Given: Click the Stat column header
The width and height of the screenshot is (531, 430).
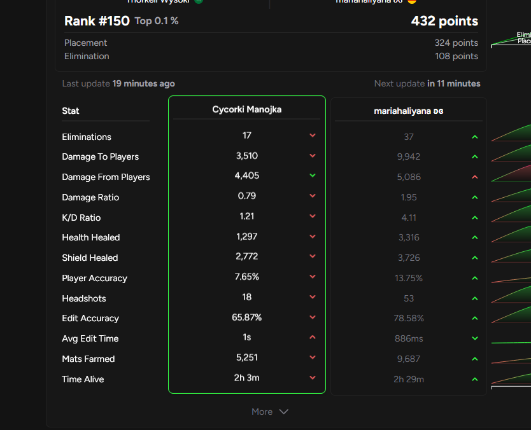Looking at the screenshot, I should [x=71, y=111].
